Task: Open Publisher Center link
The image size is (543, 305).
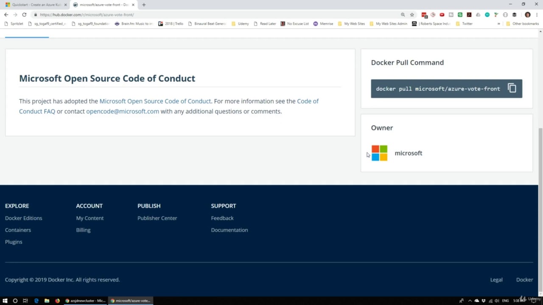Action: [157, 218]
